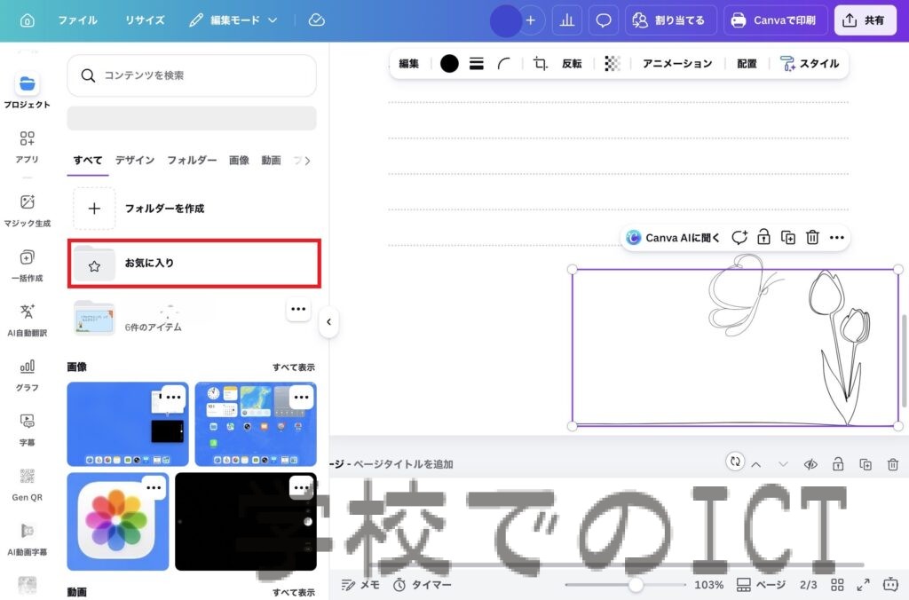Image resolution: width=909 pixels, height=600 pixels.
Task: Delete selected element with trash icon
Action: [812, 237]
